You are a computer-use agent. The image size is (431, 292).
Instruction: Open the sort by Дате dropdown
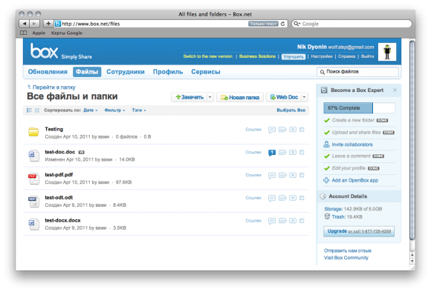[91, 110]
